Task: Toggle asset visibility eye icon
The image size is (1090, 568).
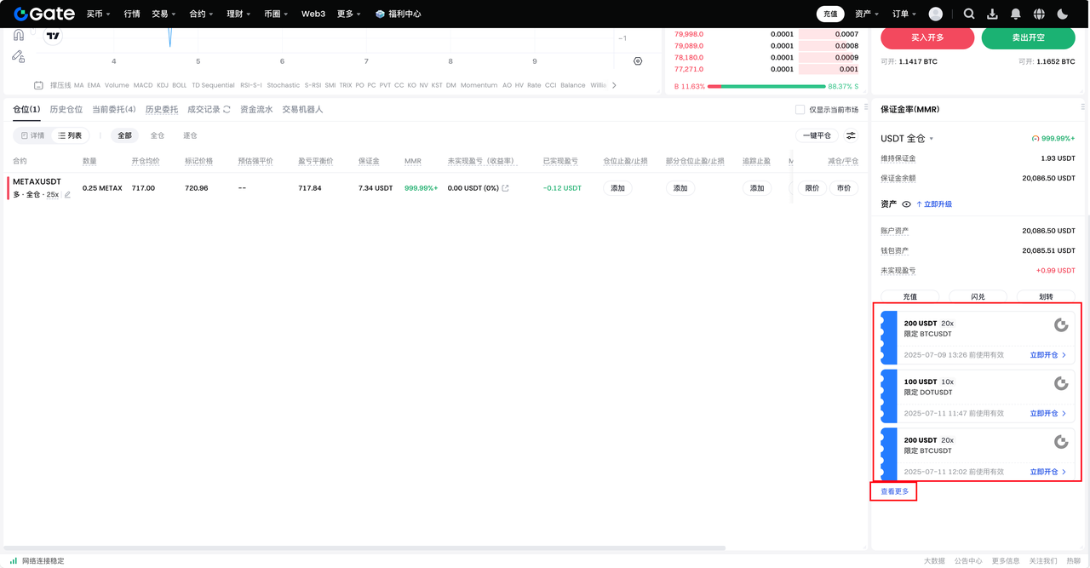Action: (906, 204)
